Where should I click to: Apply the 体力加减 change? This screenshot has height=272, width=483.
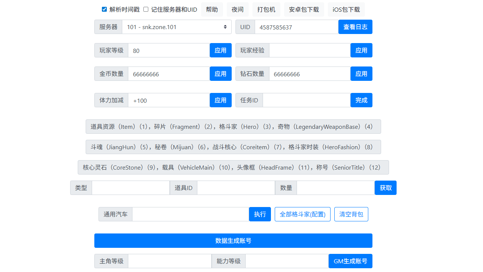[x=220, y=100]
